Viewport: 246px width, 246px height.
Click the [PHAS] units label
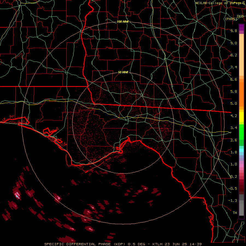231,19
